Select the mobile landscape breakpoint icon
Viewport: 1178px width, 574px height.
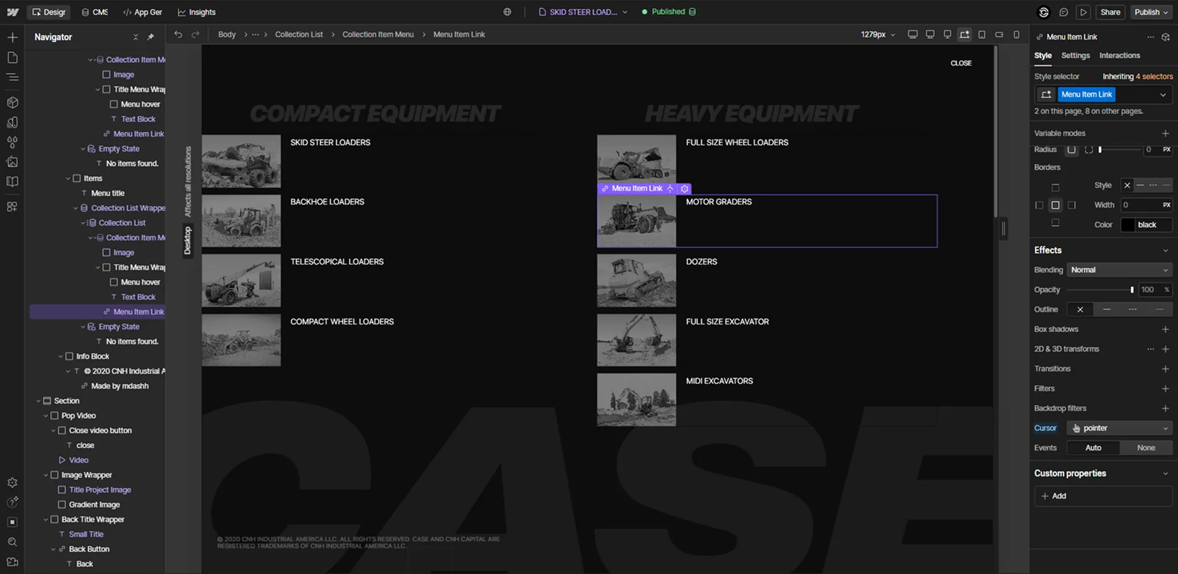coord(999,35)
